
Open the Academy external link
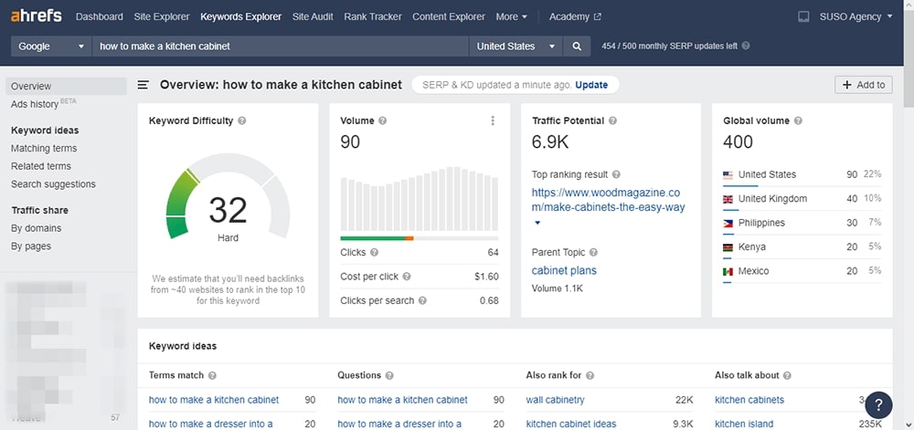575,16
